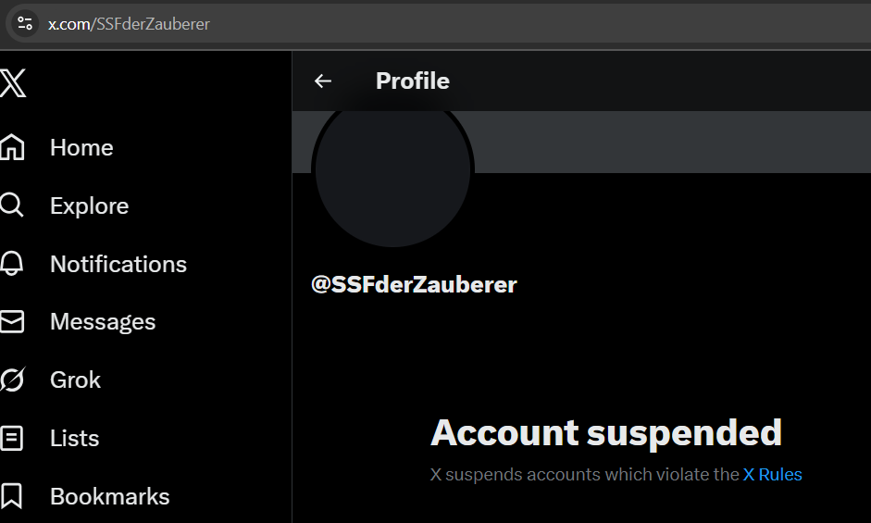Click the Notifications bell icon
The height and width of the screenshot is (523, 871).
(12, 264)
